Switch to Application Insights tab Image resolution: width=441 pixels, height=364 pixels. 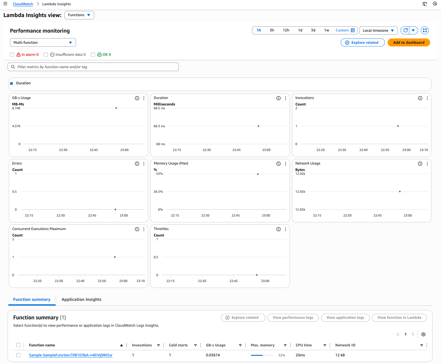(81, 299)
